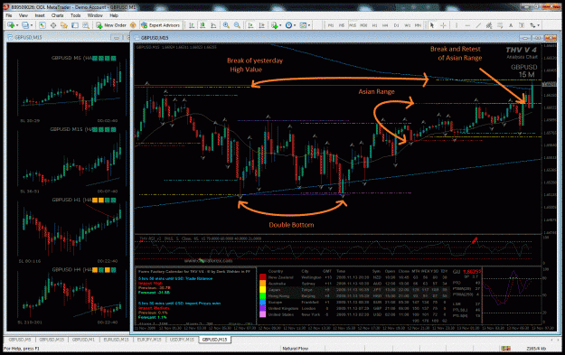Viewport: 565px width, 355px height.
Task: Click the Indicators list icon
Action: (274, 25)
